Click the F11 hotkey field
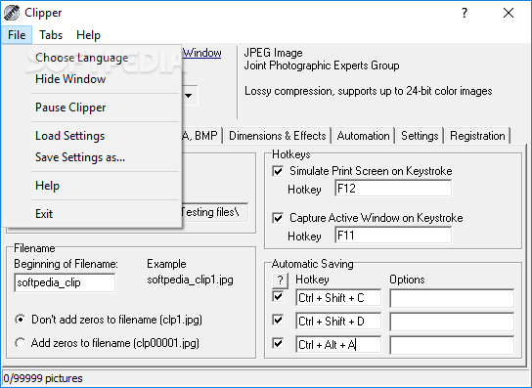Viewport: 532px width, 388px height. tap(393, 235)
